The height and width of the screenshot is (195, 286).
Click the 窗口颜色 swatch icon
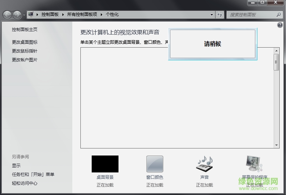click(x=155, y=164)
